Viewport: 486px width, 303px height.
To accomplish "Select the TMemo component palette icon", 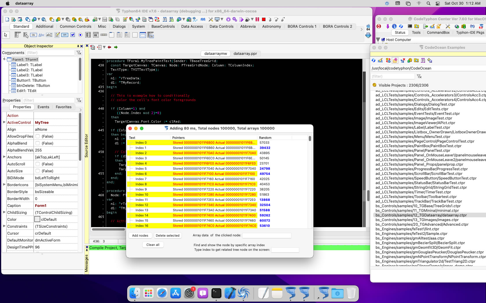I will pos(57,35).
